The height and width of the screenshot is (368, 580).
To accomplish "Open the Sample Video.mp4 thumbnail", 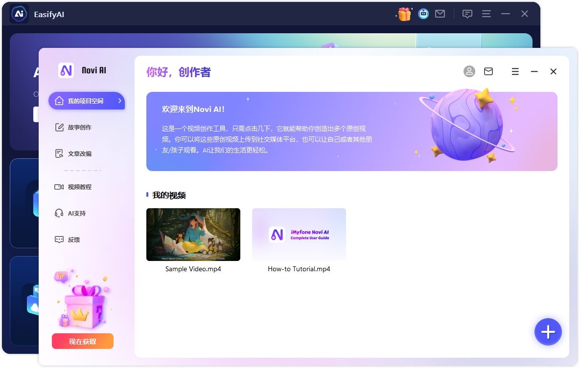I will point(193,234).
